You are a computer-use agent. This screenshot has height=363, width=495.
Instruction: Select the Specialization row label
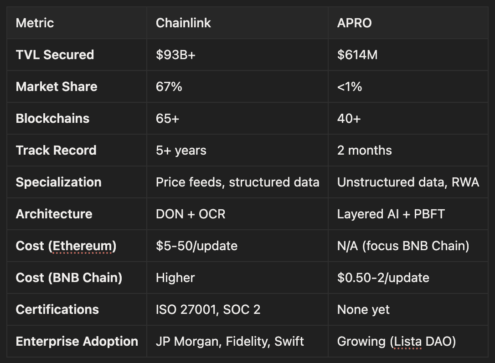click(x=58, y=182)
